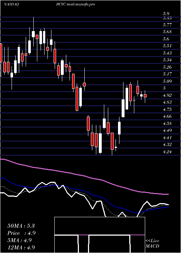Click the 4.49 price axis label
The width and height of the screenshot is (181, 253).
point(167,130)
